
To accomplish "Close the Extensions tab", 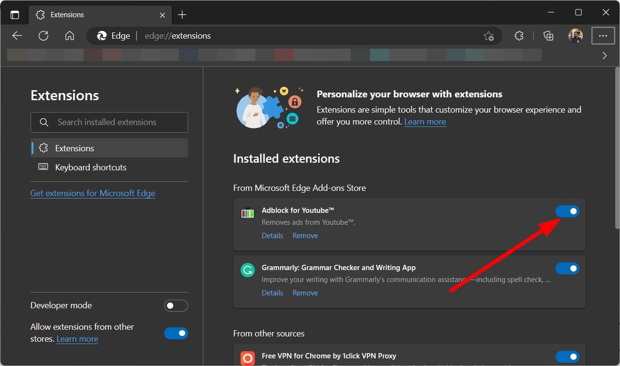I will pyautogui.click(x=162, y=15).
